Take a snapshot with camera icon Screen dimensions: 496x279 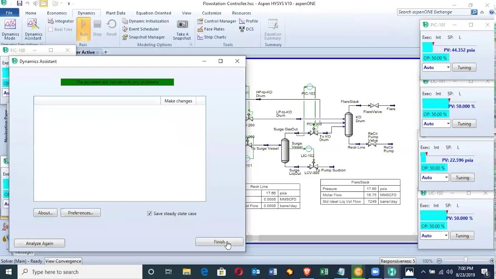(182, 29)
